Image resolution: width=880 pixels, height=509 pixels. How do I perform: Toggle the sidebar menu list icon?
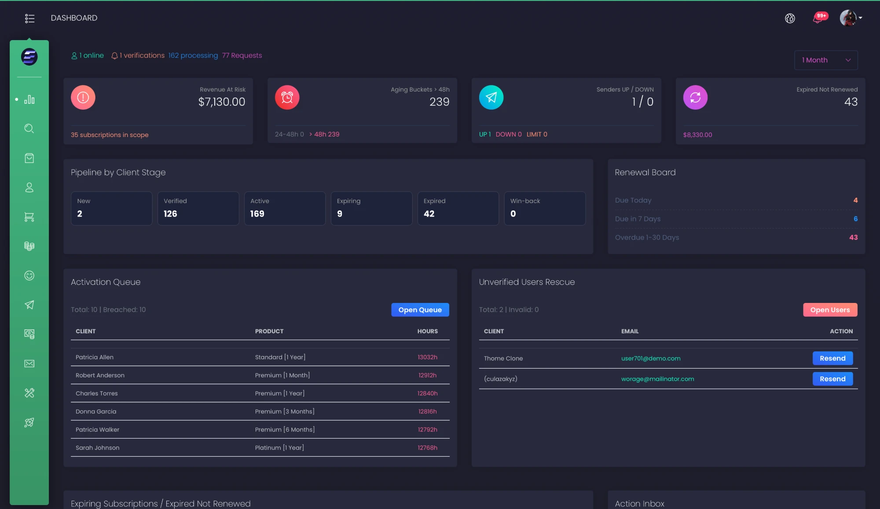pyautogui.click(x=29, y=18)
